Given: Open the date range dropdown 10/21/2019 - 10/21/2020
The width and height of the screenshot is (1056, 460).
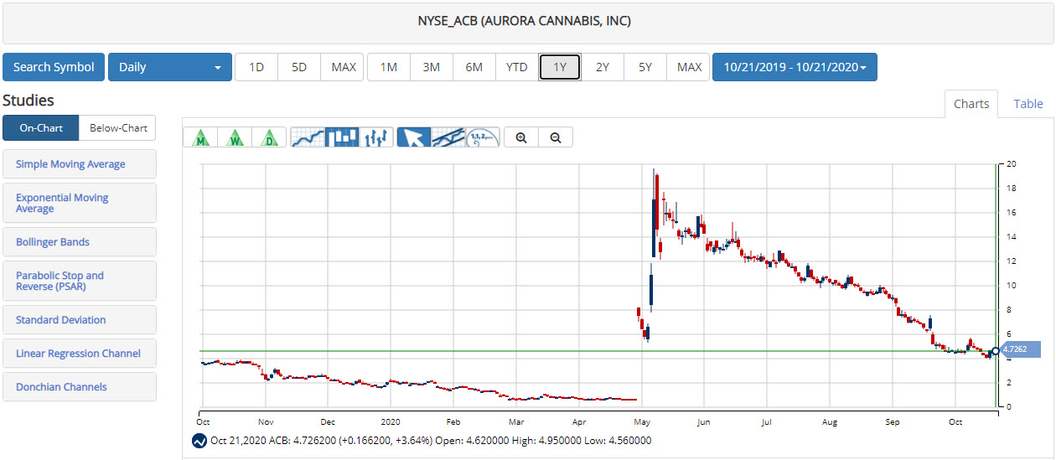Looking at the screenshot, I should point(795,67).
